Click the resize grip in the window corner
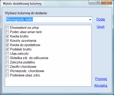Screen dimensions: 114x95 [110, 91]
